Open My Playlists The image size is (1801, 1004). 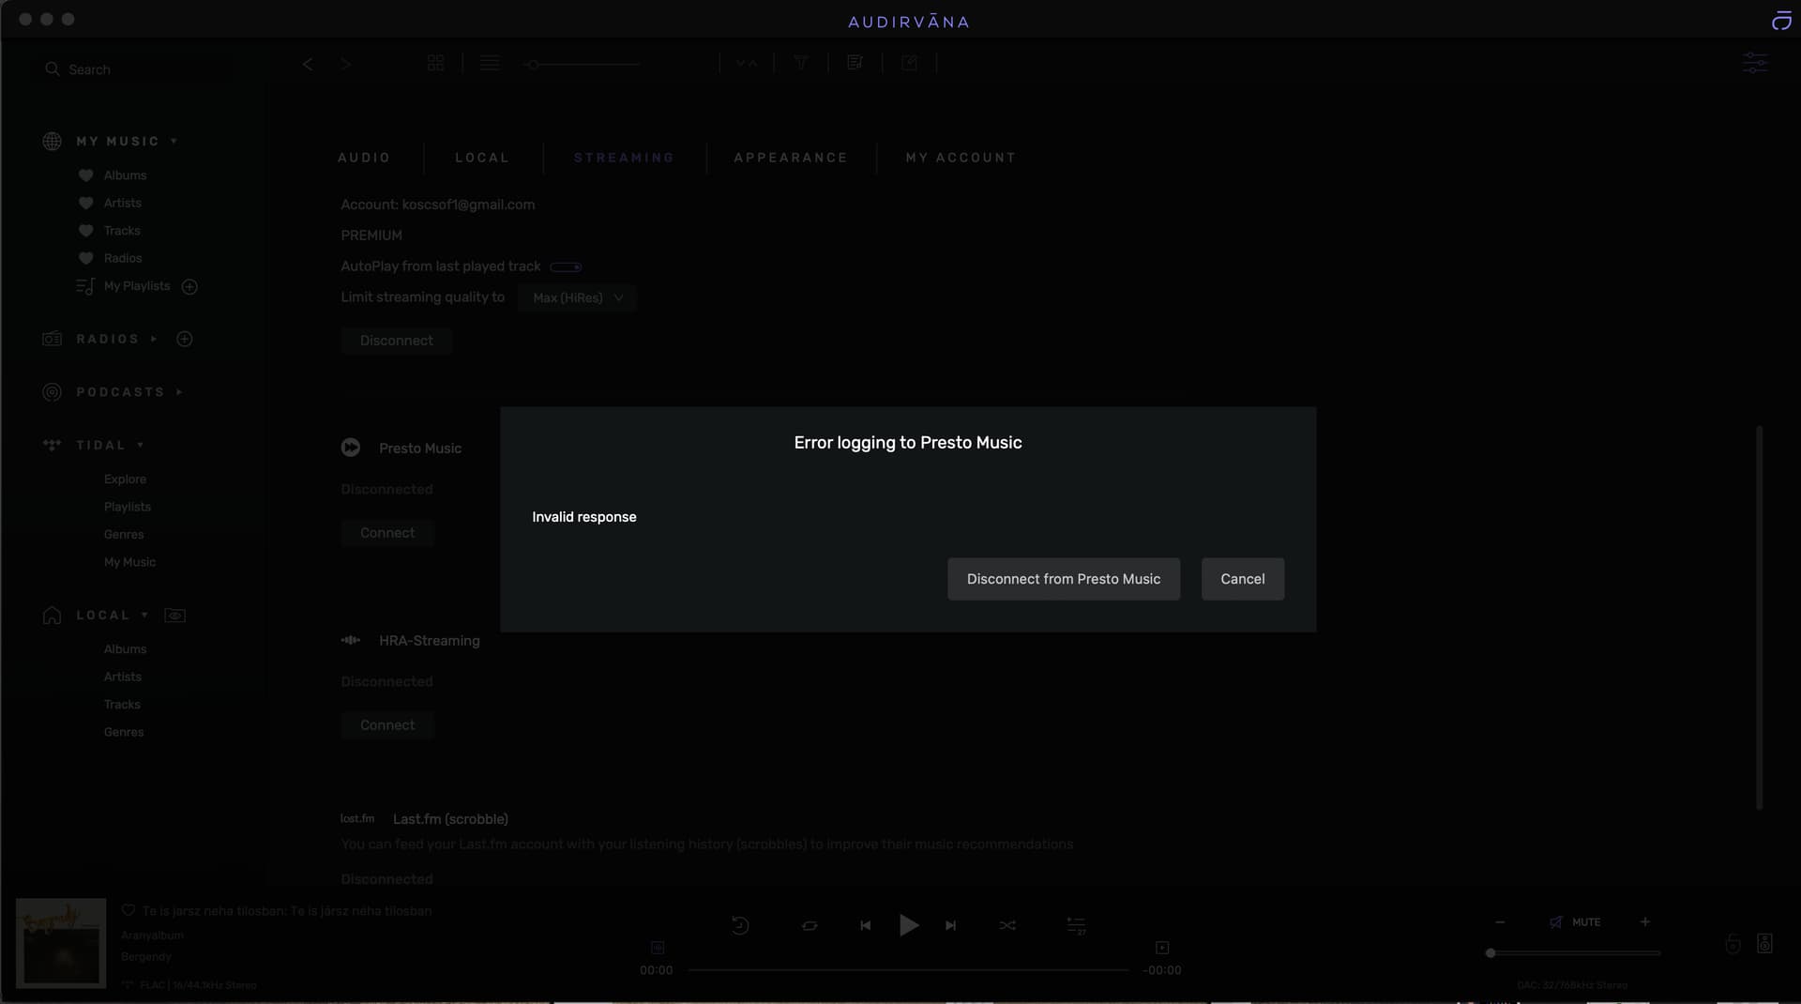137,286
